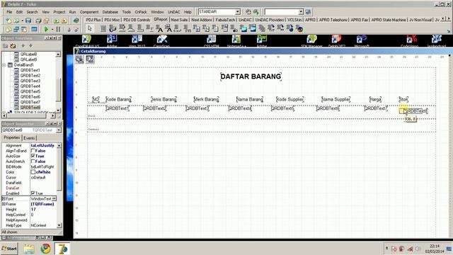Screen dimensions: 453x255
Task: Open the CnPack menu
Action: pos(141,12)
